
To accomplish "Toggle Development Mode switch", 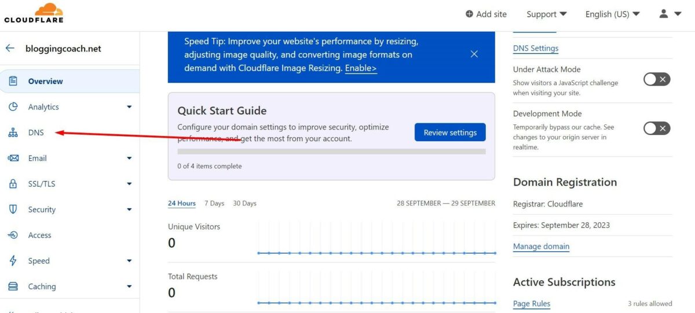I will (657, 128).
